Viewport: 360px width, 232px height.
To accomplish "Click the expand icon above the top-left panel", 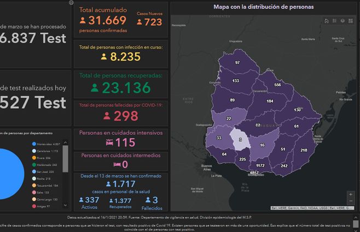I will pyautogui.click(x=72, y=3).
